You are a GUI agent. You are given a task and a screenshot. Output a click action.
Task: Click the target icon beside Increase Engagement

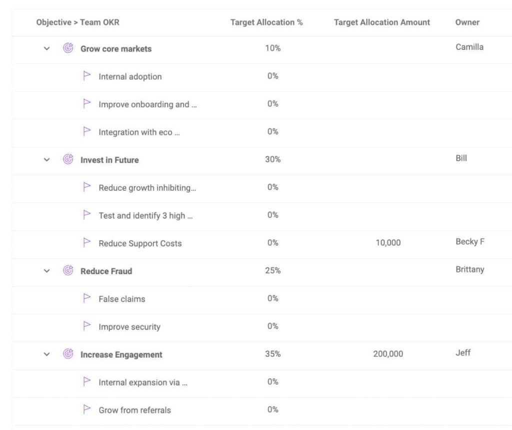click(68, 354)
